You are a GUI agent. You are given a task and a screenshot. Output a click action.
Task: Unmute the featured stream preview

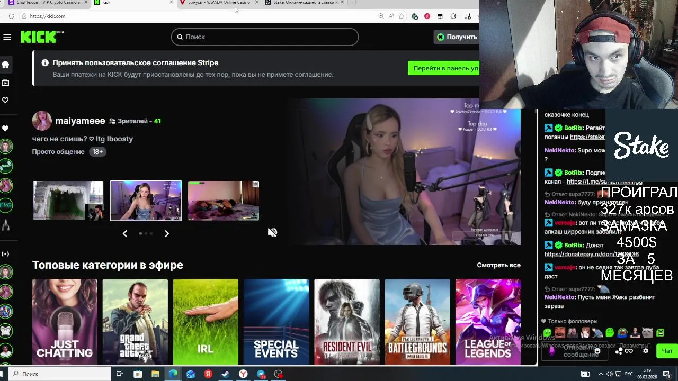click(272, 232)
